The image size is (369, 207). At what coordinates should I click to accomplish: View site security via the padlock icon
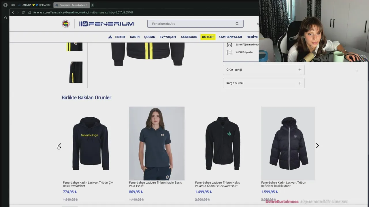click(x=30, y=13)
